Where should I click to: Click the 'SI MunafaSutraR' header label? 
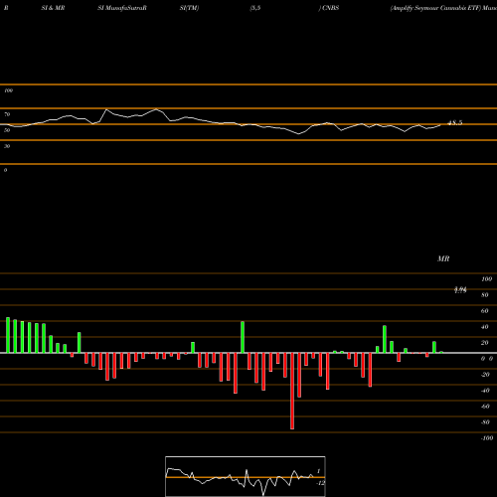122,8
